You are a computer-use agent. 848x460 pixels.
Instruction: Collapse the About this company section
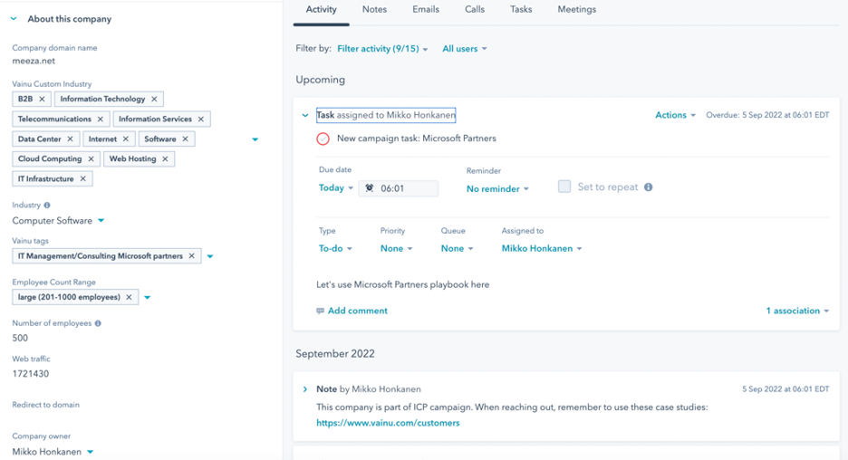[14, 19]
